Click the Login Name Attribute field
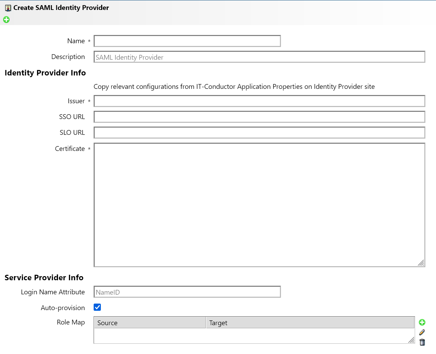This screenshot has height=354, width=436. [187, 292]
